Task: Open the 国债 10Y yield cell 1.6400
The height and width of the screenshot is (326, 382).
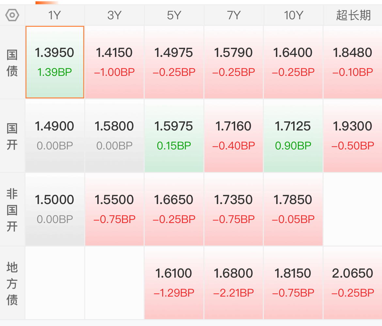Action: [x=293, y=62]
